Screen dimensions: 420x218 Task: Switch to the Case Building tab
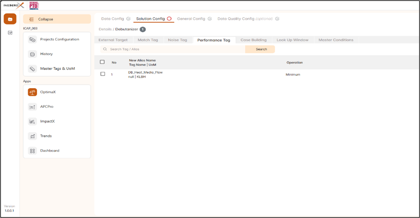[253, 40]
